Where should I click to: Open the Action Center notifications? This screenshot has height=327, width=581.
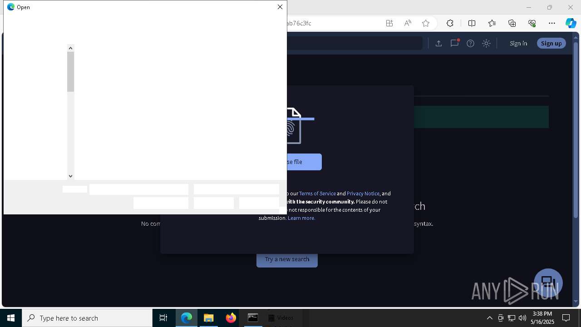(566, 318)
